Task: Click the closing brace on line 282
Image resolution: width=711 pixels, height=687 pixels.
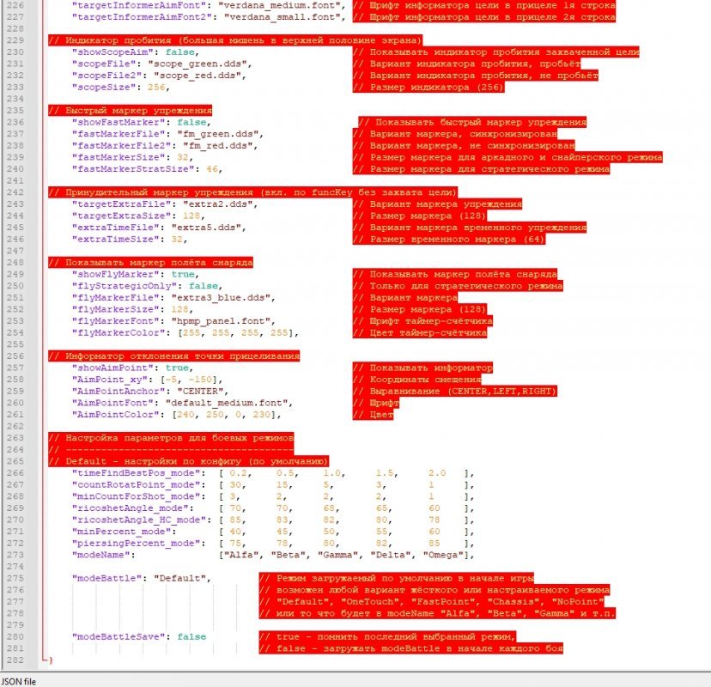Action: pyautogui.click(x=50, y=660)
